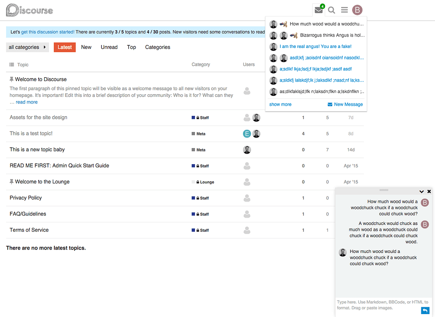Open 'I am the real angus!' message
Screen dimensions: 435x317
point(315,47)
